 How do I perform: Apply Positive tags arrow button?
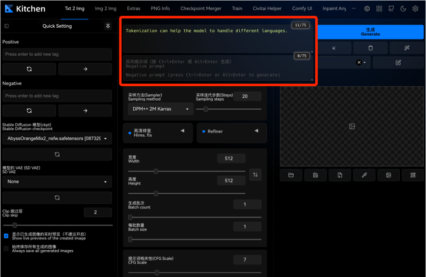point(85,69)
